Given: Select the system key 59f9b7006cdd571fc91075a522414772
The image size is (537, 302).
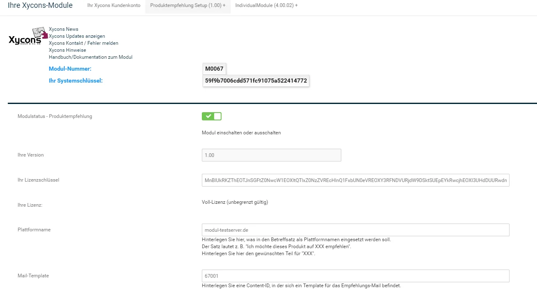Looking at the screenshot, I should point(256,81).
